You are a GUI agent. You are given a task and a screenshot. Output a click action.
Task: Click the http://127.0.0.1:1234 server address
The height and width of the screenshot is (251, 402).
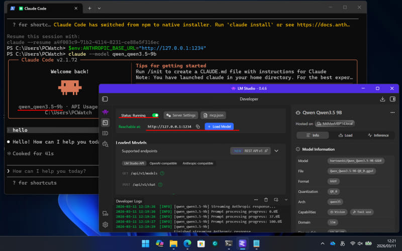pyautogui.click(x=169, y=127)
